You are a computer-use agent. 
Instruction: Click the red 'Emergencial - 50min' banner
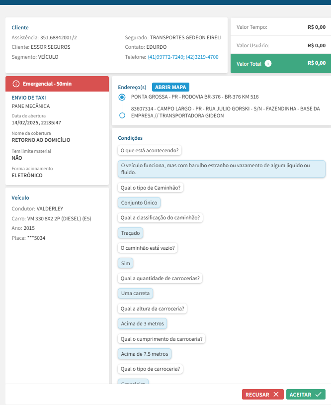57,84
